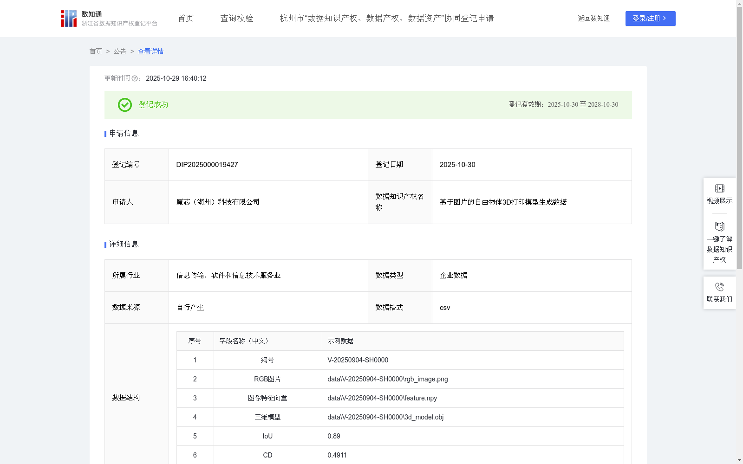This screenshot has width=743, height=464.
Task: Select the 查看详情 breadcrumb entry
Action: pyautogui.click(x=150, y=52)
